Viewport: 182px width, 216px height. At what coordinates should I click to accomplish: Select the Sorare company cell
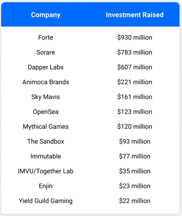45,52
